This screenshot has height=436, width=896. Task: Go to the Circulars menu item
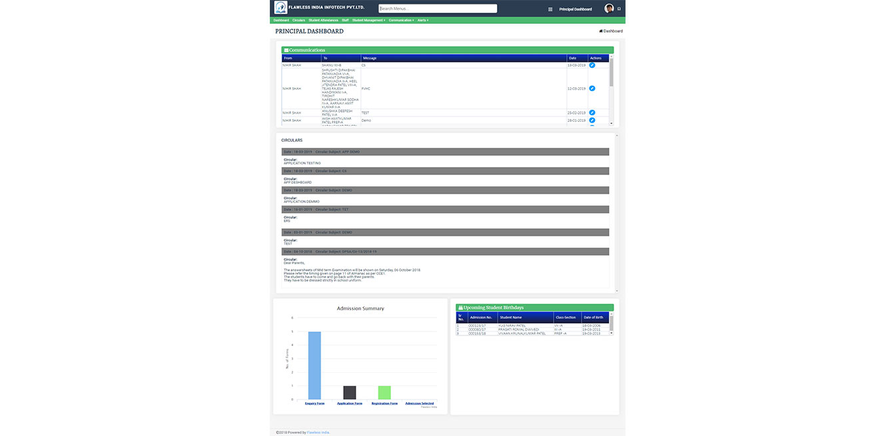coord(298,20)
